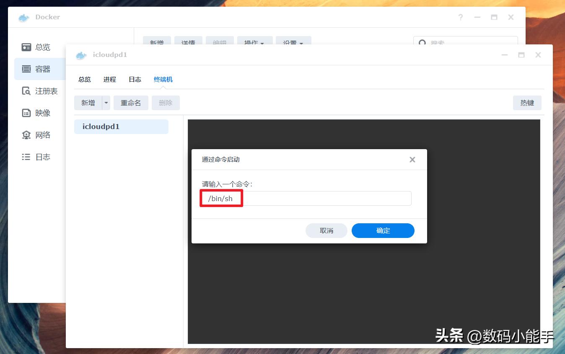565x354 pixels.
Task: Open the 热键 (Hotkeys) button
Action: pyautogui.click(x=527, y=103)
